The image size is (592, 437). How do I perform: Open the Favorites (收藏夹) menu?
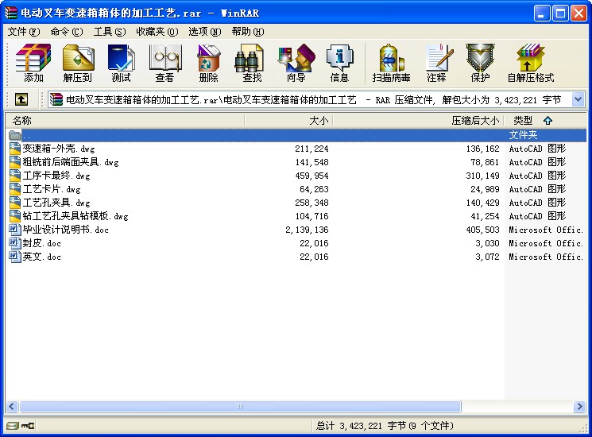(157, 32)
